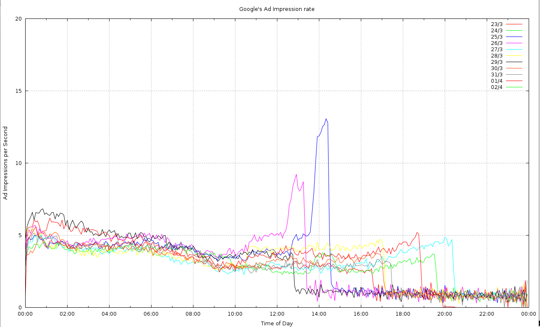The image size is (540, 327).
Task: Click the "Time of Day" x-axis label
Action: pos(277,323)
